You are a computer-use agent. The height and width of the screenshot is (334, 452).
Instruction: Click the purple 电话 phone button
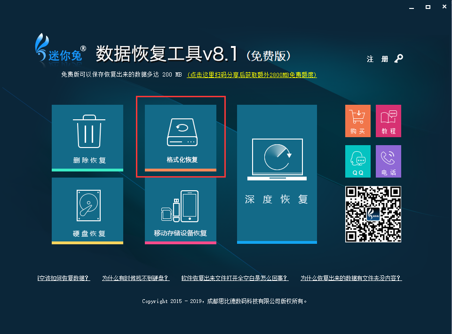(389, 161)
